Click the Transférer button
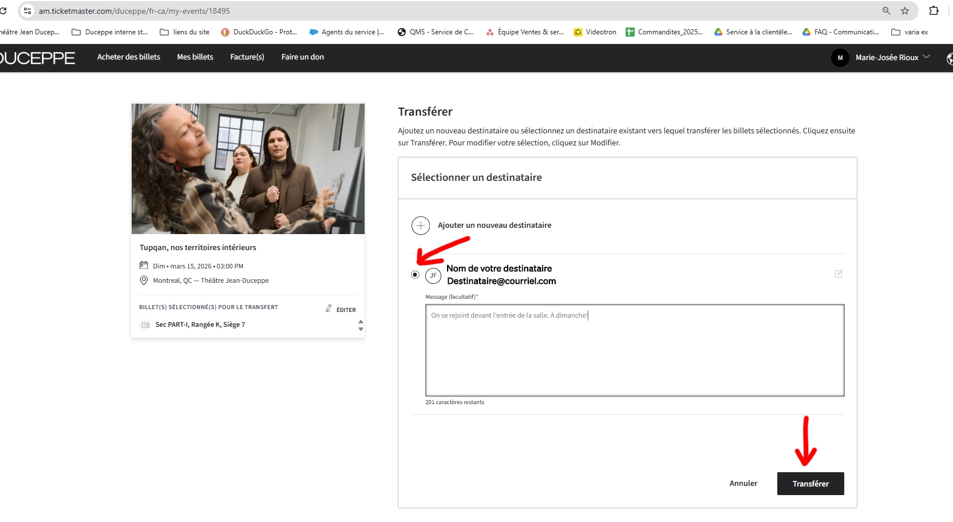 tap(810, 484)
